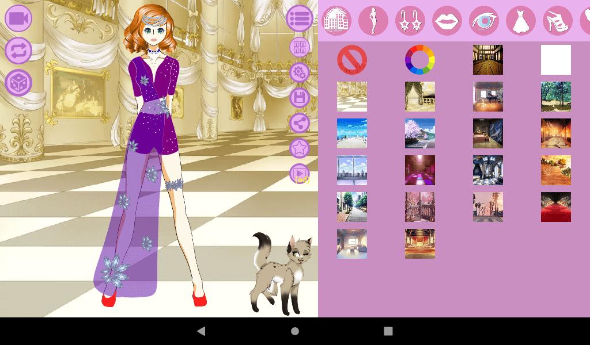Select the red carpet background
590x345 pixels.
[556, 207]
